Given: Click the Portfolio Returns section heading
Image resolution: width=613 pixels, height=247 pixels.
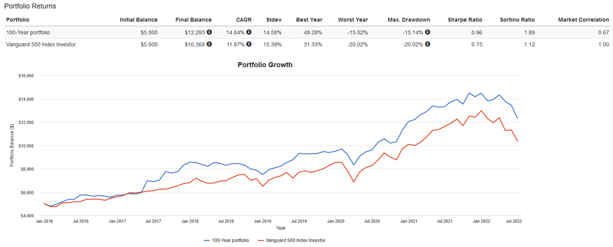Looking at the screenshot, I should (x=30, y=6).
